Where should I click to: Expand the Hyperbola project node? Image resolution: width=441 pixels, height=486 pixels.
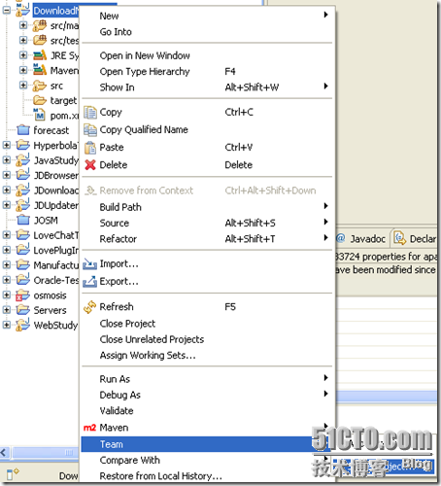[x=7, y=145]
